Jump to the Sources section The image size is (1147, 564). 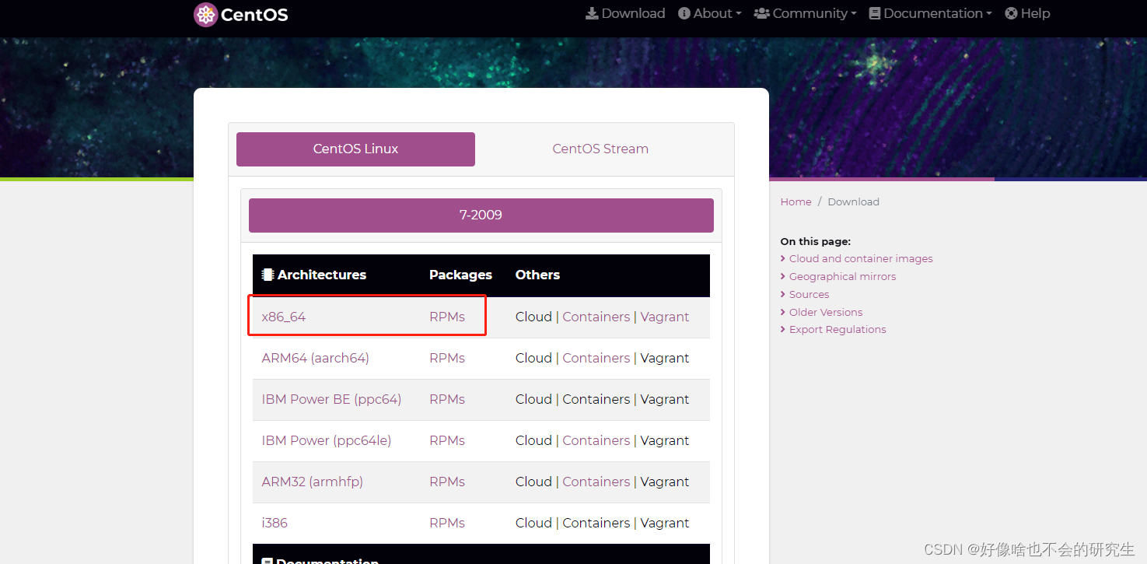click(809, 294)
